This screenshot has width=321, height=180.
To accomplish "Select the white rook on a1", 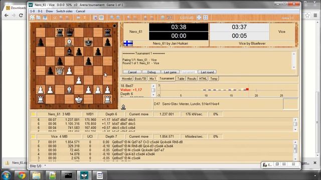I will (41, 99).
